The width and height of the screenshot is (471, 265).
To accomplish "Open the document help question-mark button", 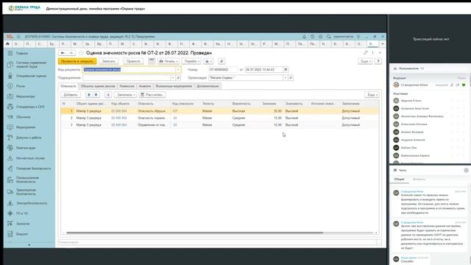I will point(378,61).
